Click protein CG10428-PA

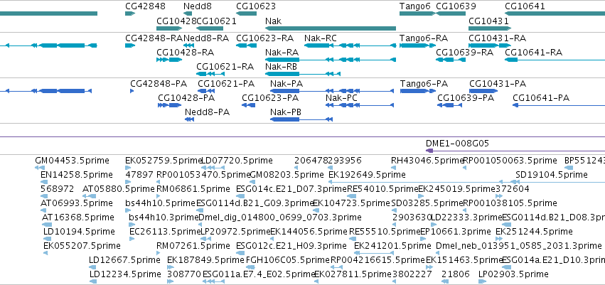point(169,105)
